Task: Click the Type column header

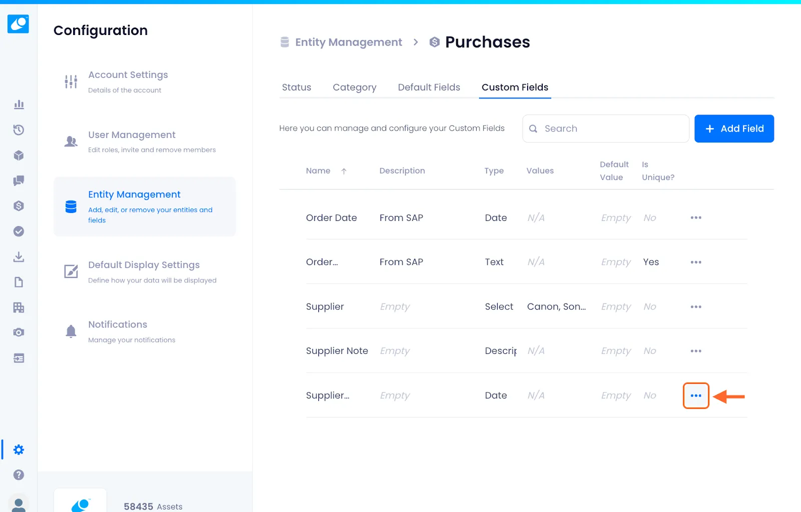Action: pos(494,171)
